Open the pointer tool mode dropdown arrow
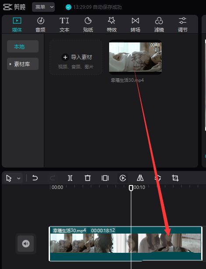This screenshot has height=269, width=206. pyautogui.click(x=19, y=178)
